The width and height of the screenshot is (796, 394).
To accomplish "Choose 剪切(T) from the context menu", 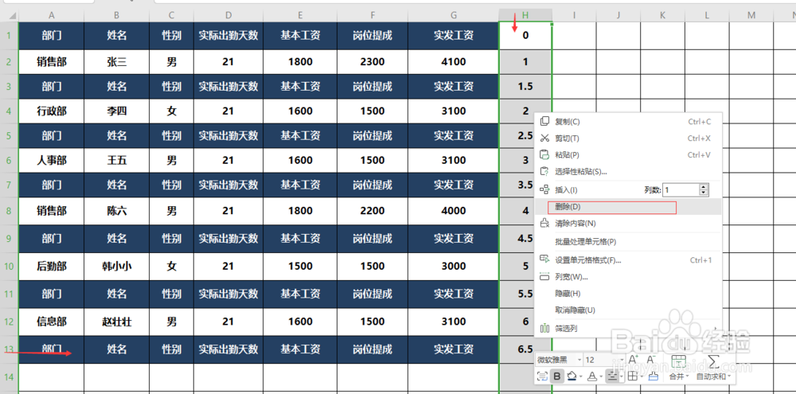I will (x=628, y=138).
